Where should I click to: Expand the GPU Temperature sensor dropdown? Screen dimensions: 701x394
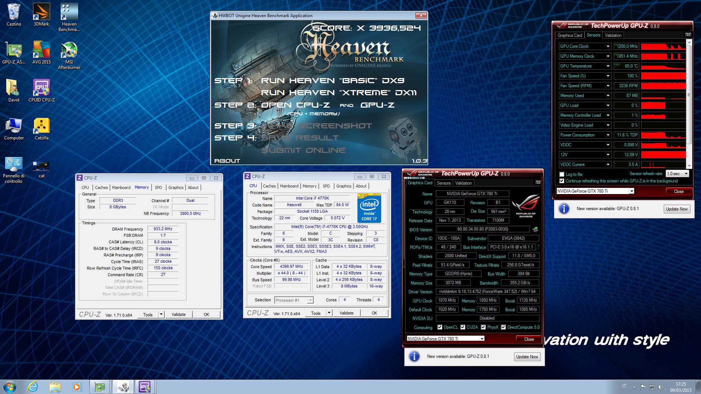608,66
